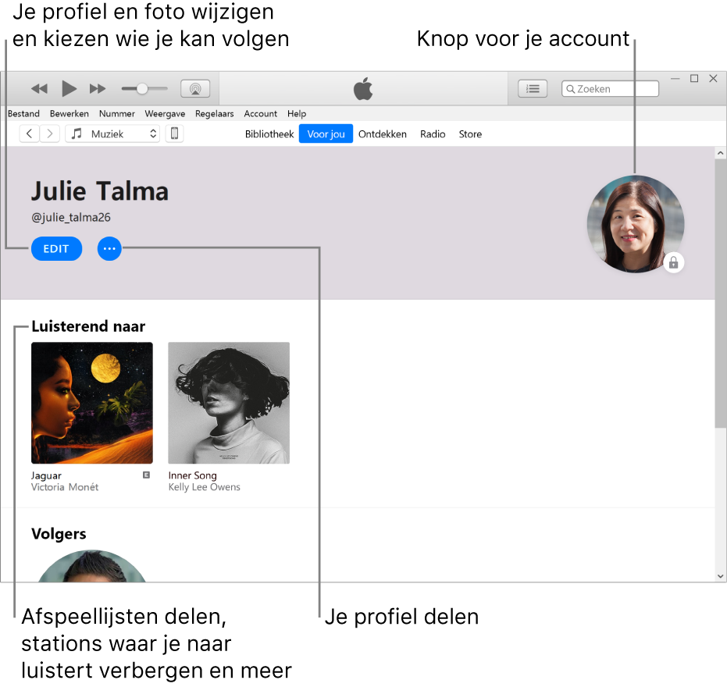Screen dimensions: 727x687
Task: Close the iTunes window
Action: coord(714,78)
